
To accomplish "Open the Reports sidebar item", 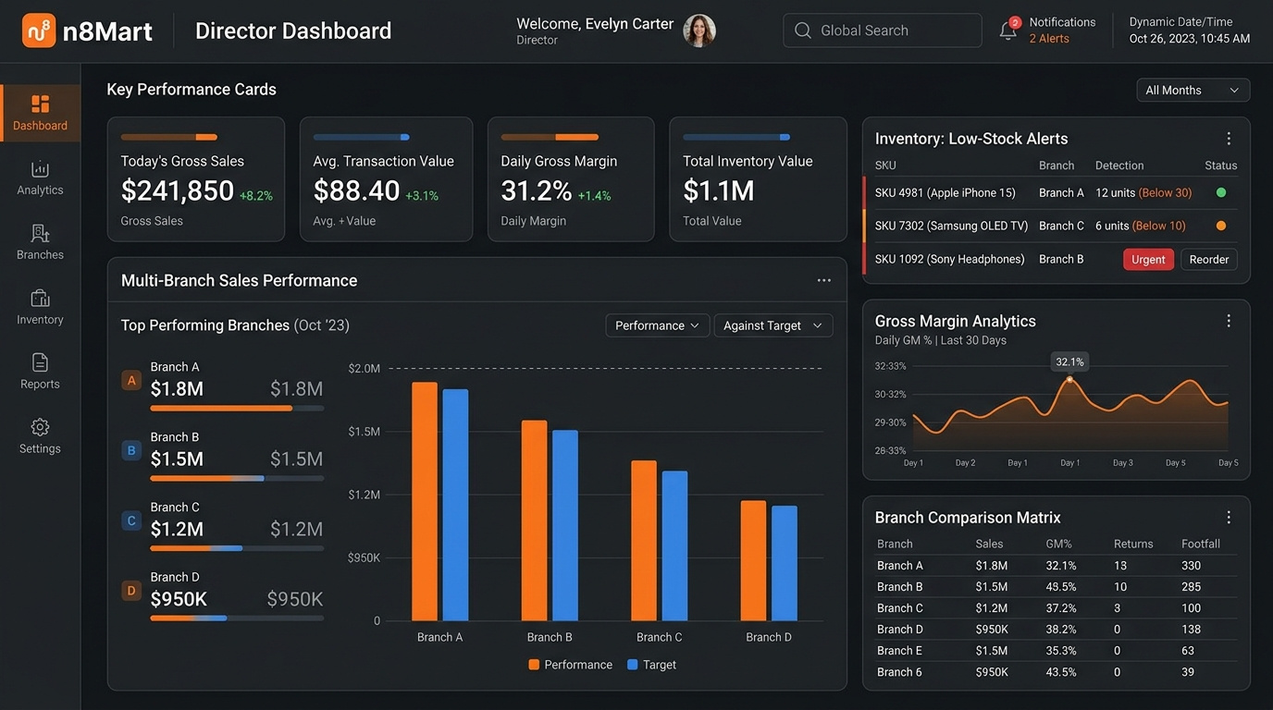I will point(40,372).
